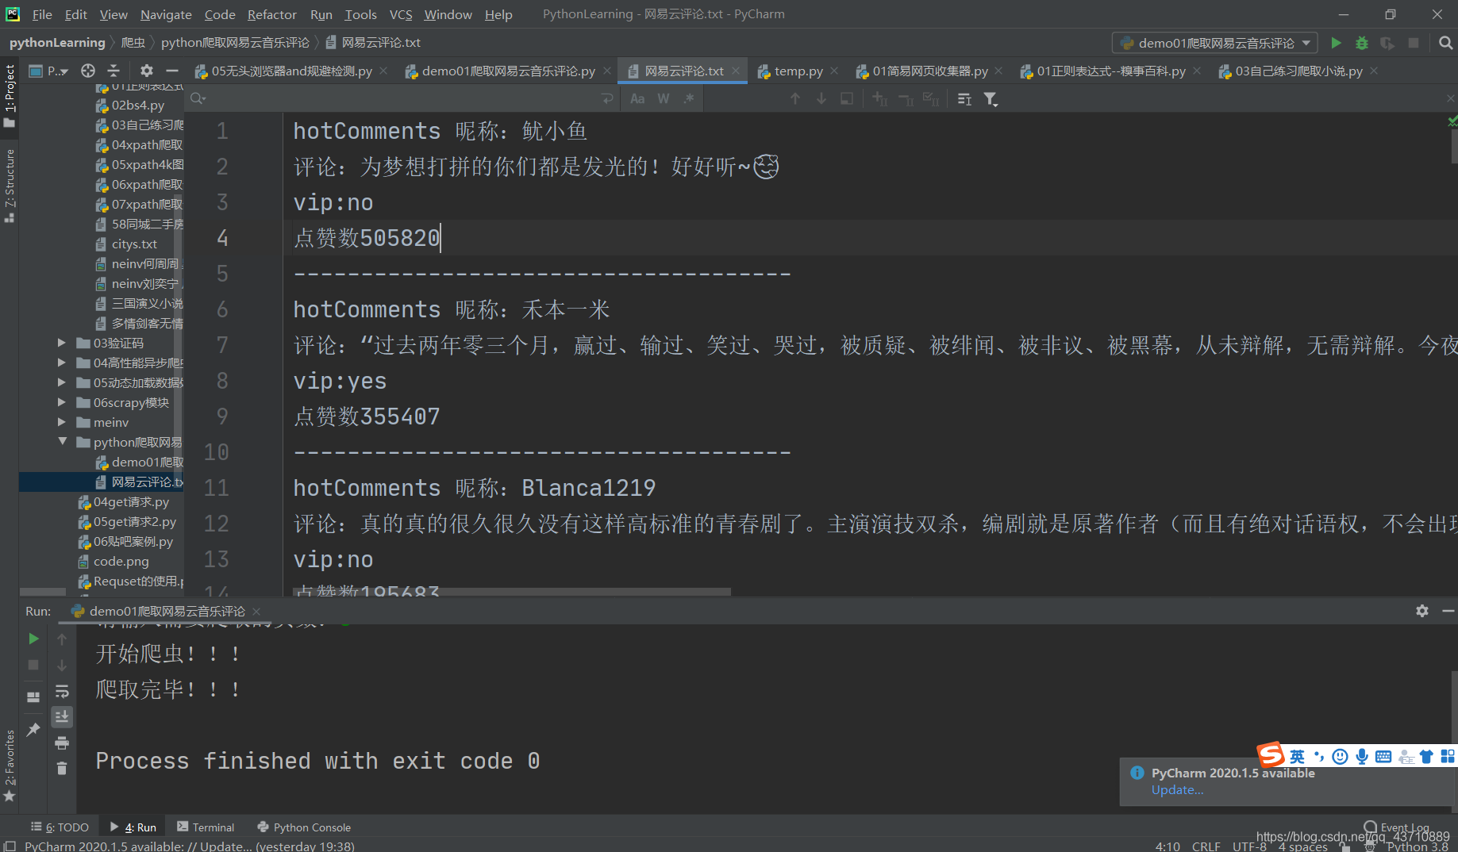Open the Sogou input method logo
The width and height of the screenshot is (1458, 852).
1271,754
